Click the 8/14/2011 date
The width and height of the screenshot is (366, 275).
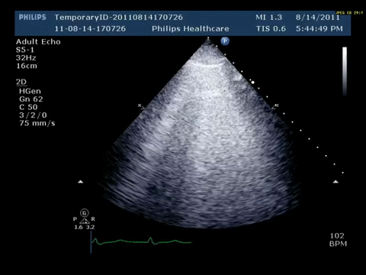click(318, 18)
